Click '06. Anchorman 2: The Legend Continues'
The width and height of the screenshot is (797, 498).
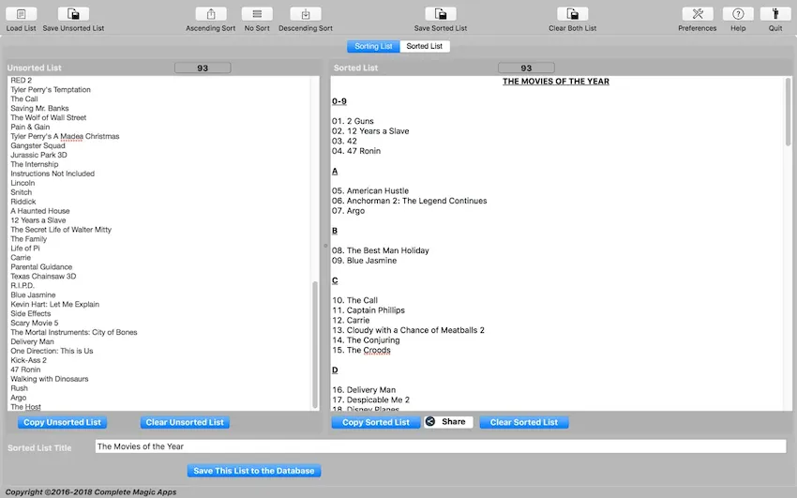pos(410,201)
